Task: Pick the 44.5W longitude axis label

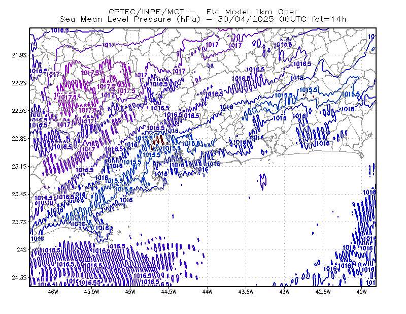Action: click(169, 292)
